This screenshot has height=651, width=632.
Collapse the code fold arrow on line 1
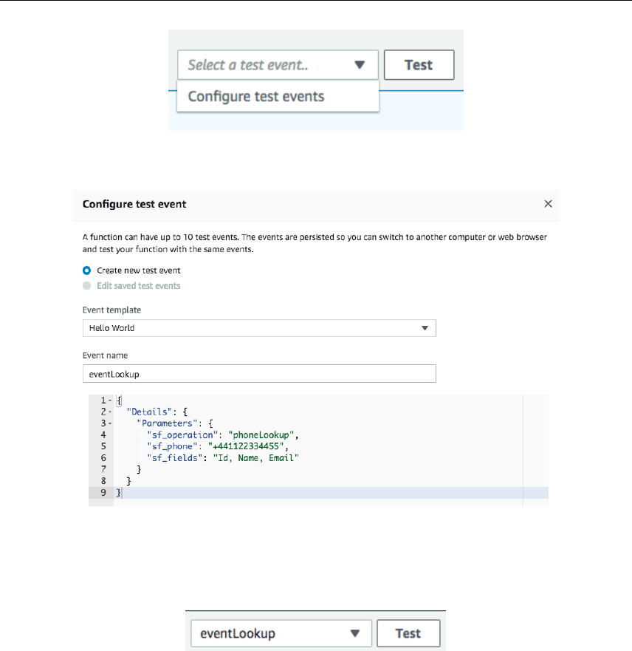pos(110,400)
